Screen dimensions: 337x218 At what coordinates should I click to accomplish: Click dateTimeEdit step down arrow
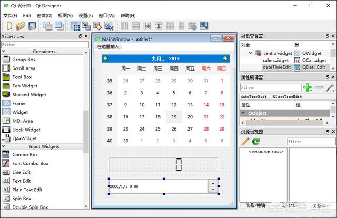213,190
